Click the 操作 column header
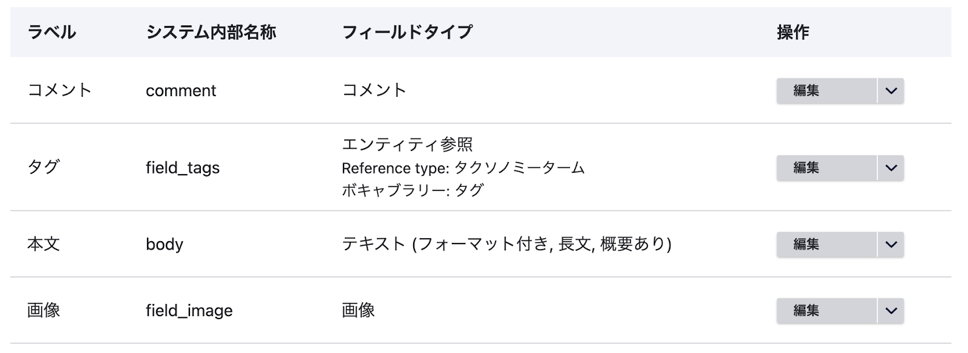This screenshot has height=353, width=968. point(793,33)
